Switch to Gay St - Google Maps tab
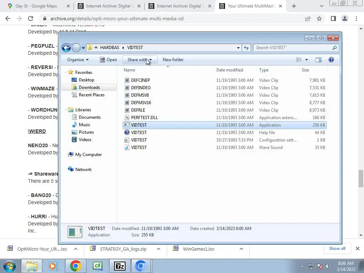The height and width of the screenshot is (273, 364). (x=36, y=6)
